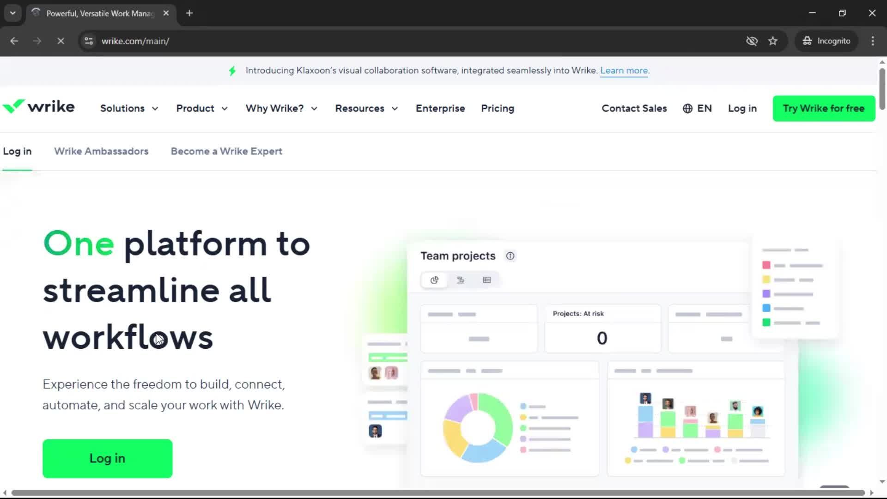Image resolution: width=887 pixels, height=499 pixels.
Task: Click the Team projects info icon
Action: 510,256
